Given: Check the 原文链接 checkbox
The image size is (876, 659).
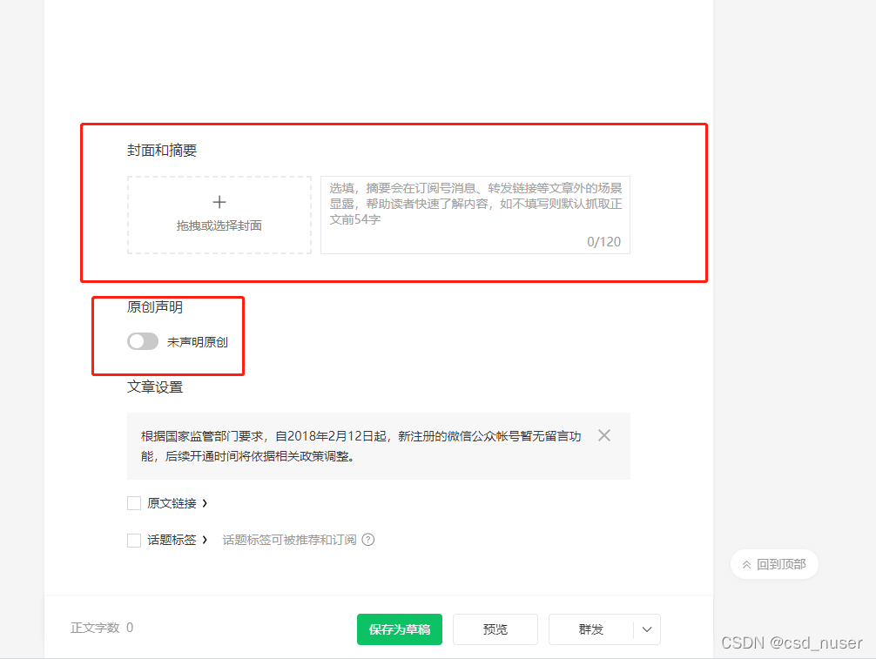Looking at the screenshot, I should click(x=134, y=503).
